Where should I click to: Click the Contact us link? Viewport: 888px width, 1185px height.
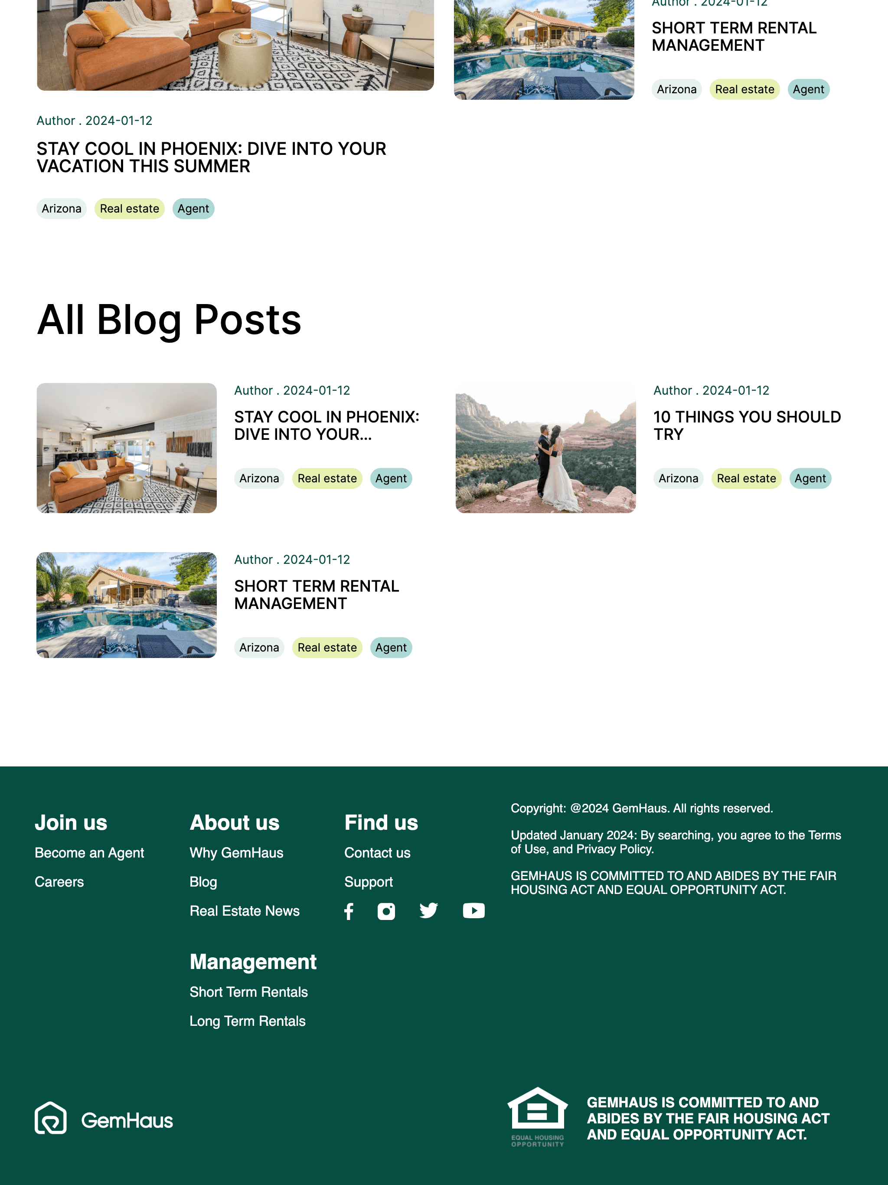pos(377,853)
